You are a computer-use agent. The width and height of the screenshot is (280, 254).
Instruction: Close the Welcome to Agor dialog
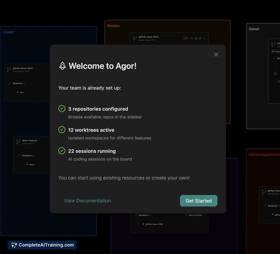(216, 55)
